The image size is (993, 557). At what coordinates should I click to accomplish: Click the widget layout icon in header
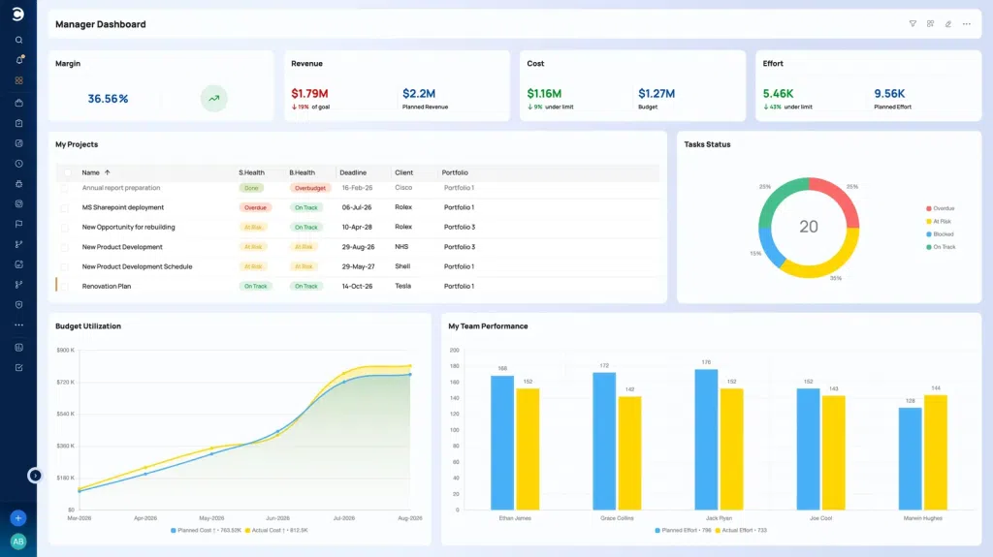(x=930, y=24)
